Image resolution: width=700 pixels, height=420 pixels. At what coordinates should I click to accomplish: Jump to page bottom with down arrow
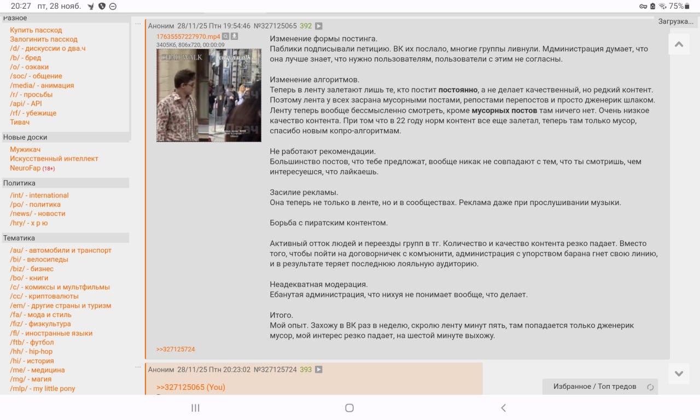click(x=679, y=374)
